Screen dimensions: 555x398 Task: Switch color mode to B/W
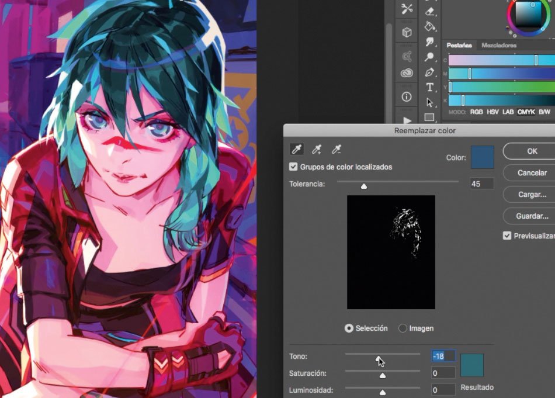[544, 112]
